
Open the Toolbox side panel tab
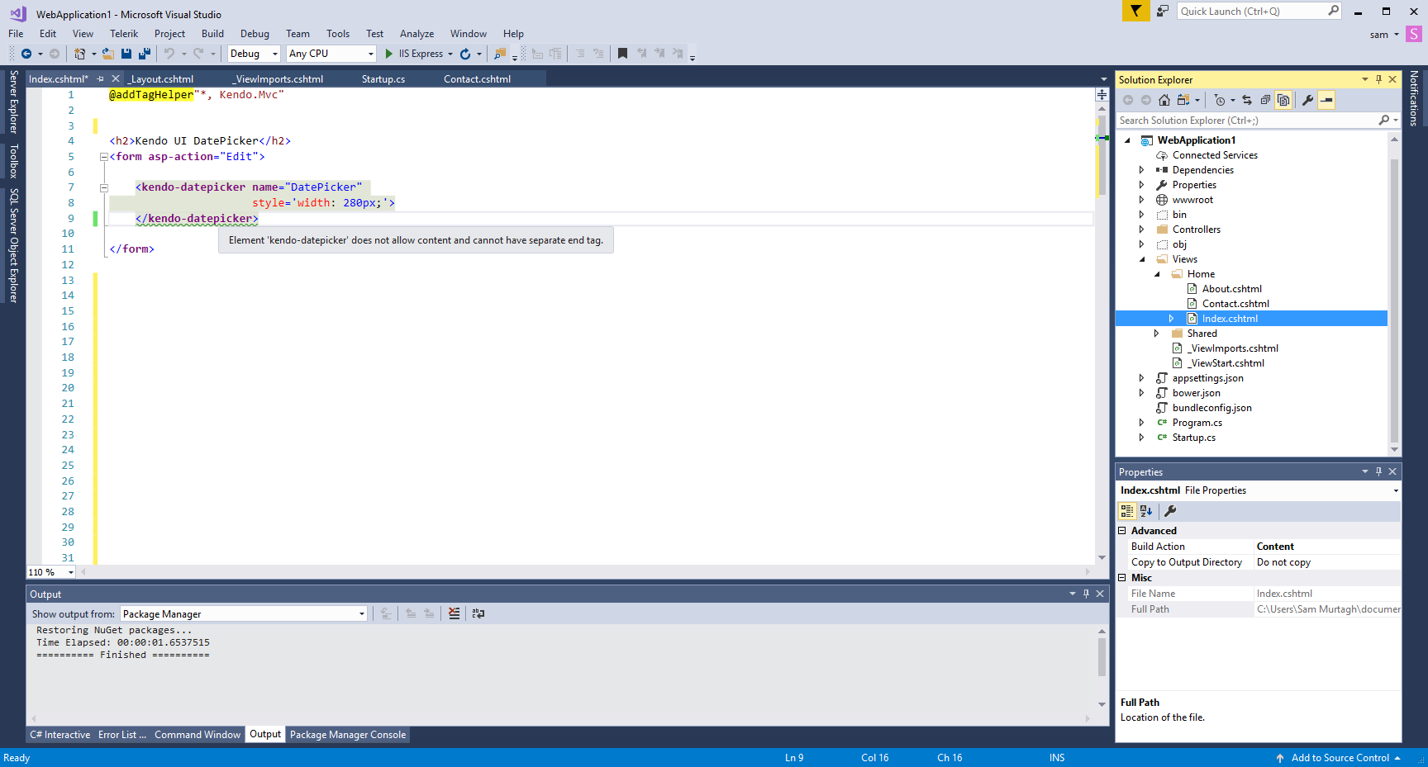coord(13,161)
